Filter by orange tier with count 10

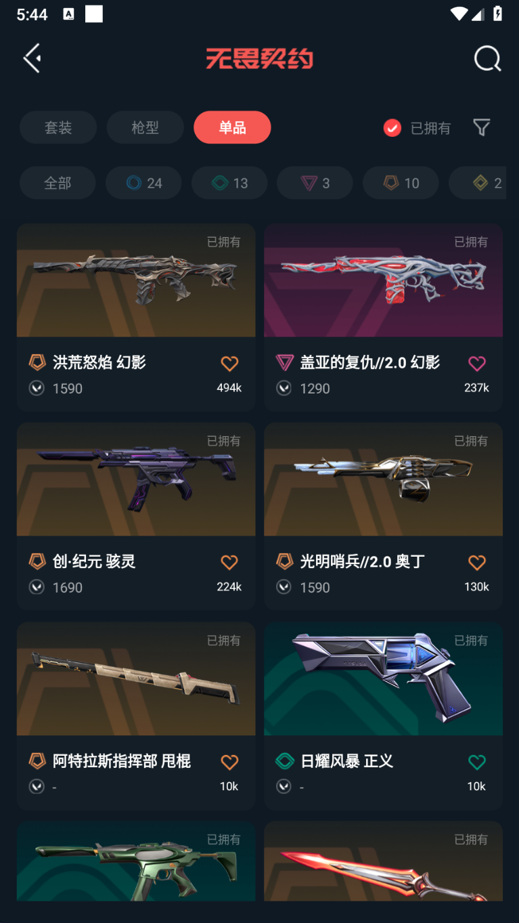coord(401,183)
